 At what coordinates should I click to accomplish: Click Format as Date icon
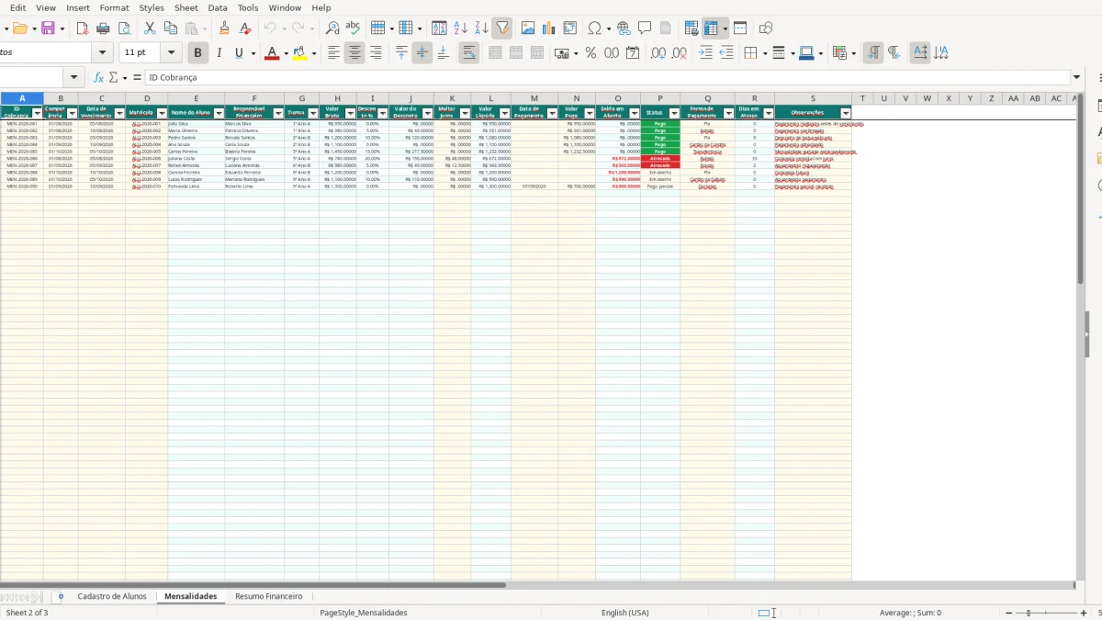(x=633, y=53)
